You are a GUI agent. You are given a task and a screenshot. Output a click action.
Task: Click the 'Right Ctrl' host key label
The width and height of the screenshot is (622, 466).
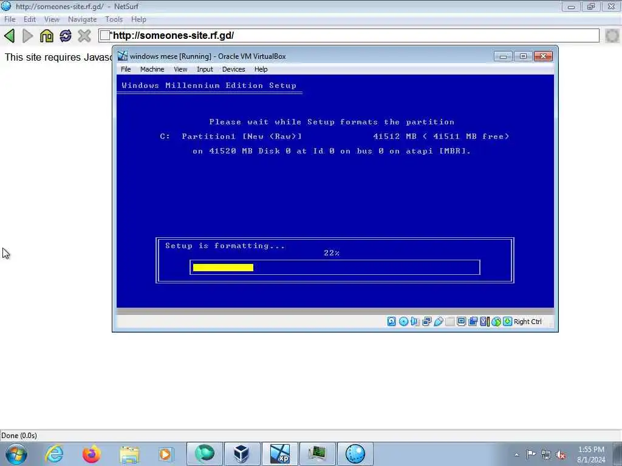(528, 322)
